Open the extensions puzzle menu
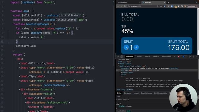Image resolution: width=199 pixels, height=112 pixels. pos(178,6)
